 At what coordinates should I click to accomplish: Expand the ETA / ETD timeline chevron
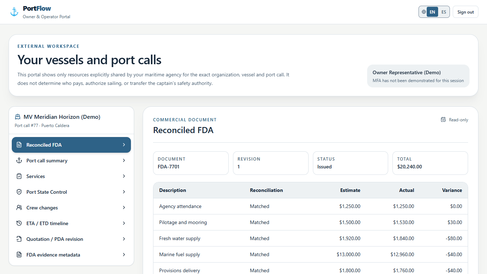124,223
